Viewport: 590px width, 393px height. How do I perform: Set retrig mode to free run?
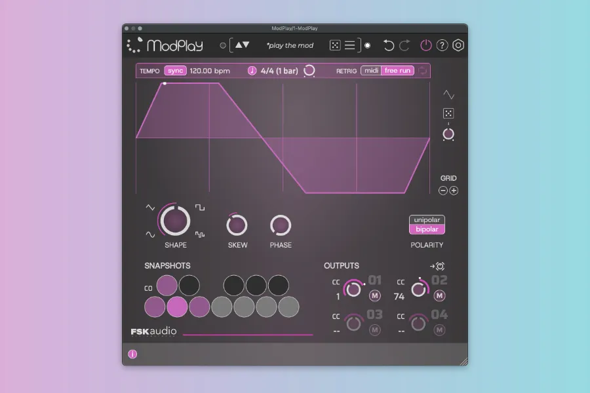click(x=398, y=71)
